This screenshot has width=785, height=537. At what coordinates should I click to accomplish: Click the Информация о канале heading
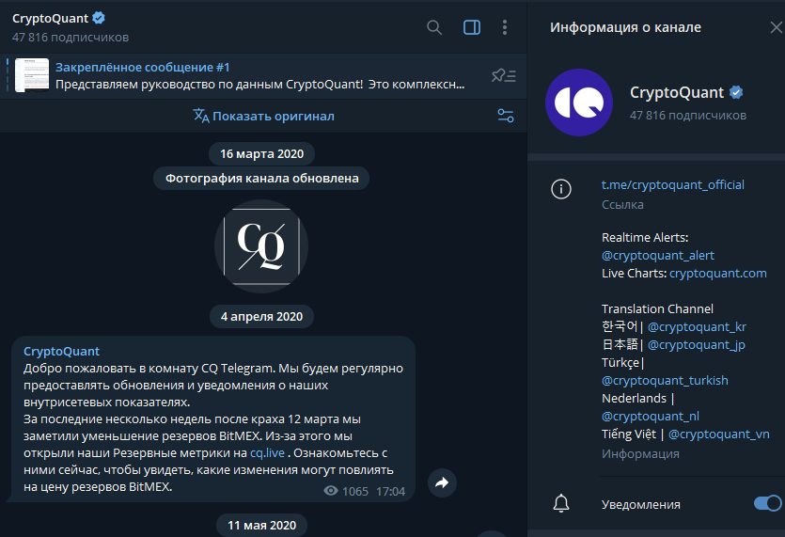625,27
